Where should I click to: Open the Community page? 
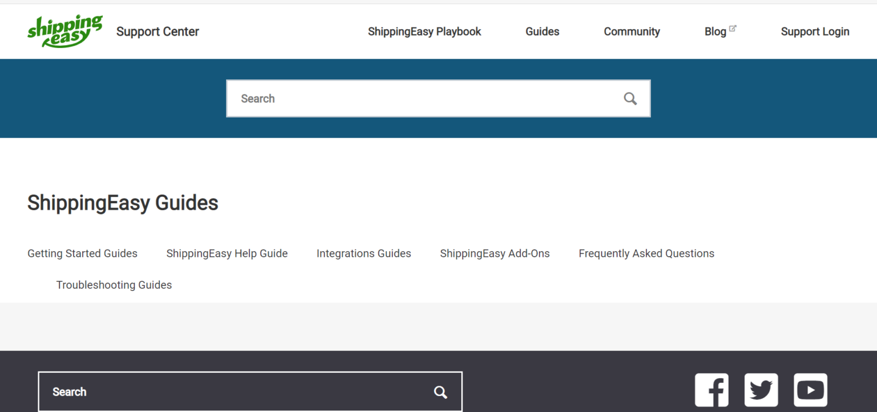click(x=631, y=31)
